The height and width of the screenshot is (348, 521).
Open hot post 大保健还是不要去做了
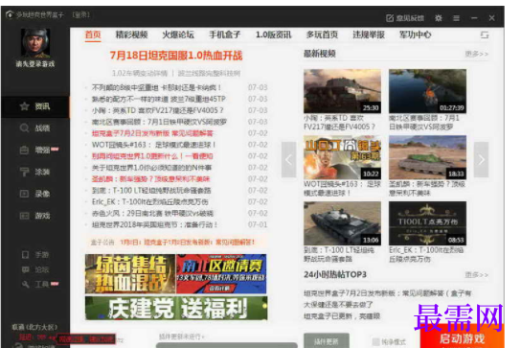click(x=338, y=305)
